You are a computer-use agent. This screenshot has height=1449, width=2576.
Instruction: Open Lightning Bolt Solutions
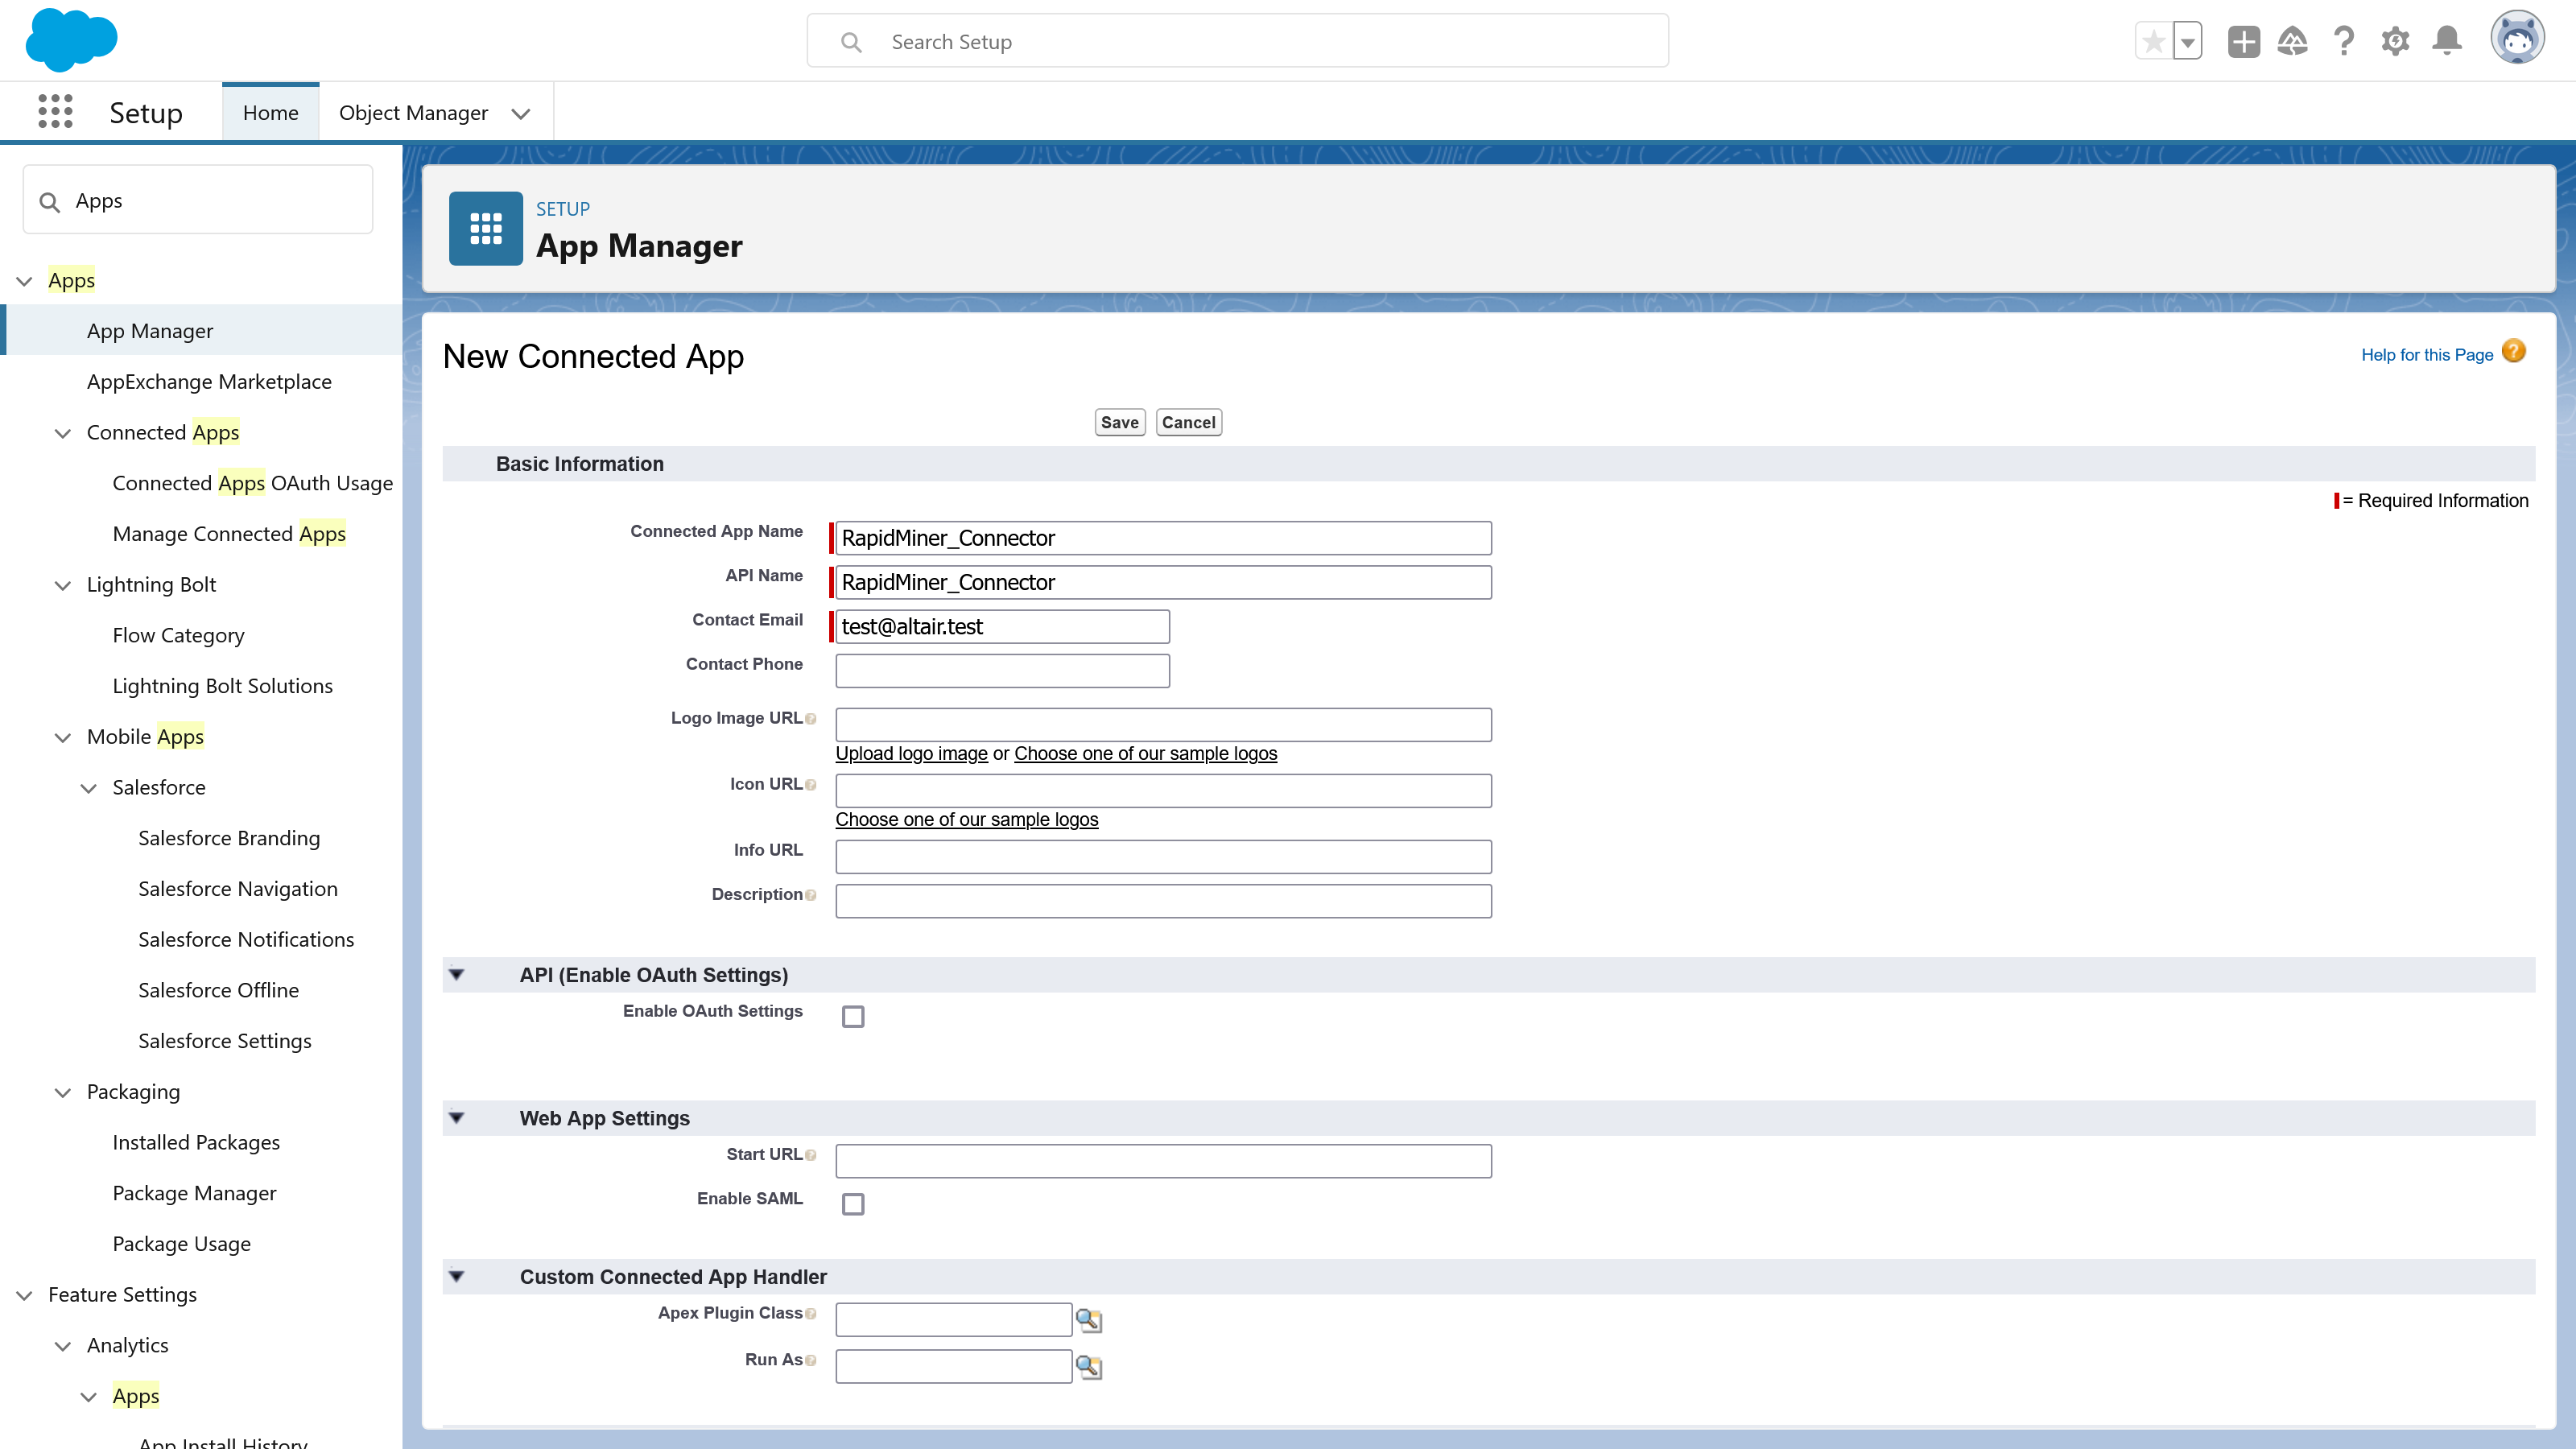[x=222, y=685]
